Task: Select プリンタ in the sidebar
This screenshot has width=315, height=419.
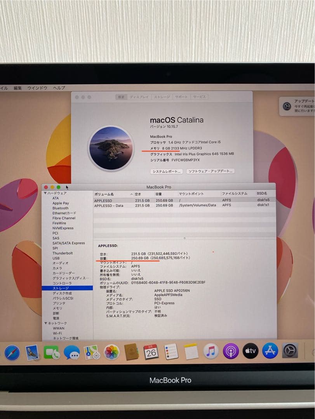Action: pos(59,303)
